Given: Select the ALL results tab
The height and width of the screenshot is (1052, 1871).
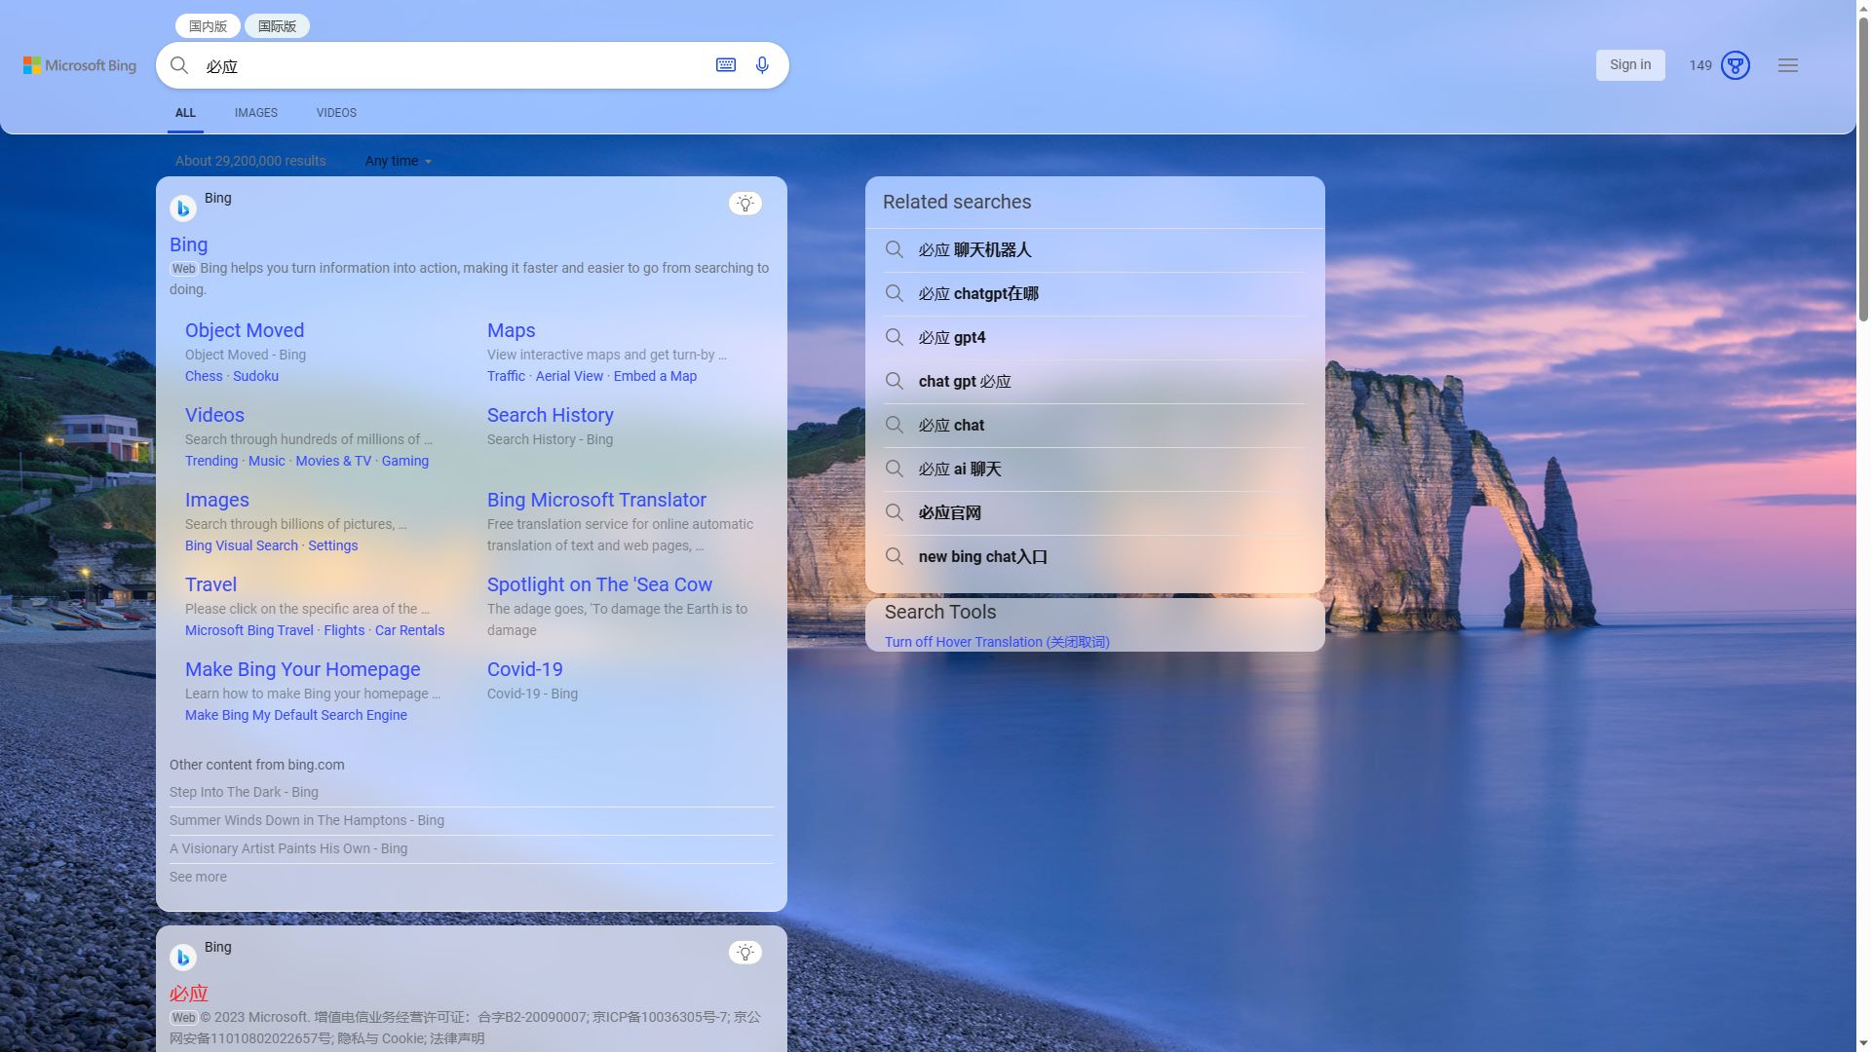Looking at the screenshot, I should point(185,113).
